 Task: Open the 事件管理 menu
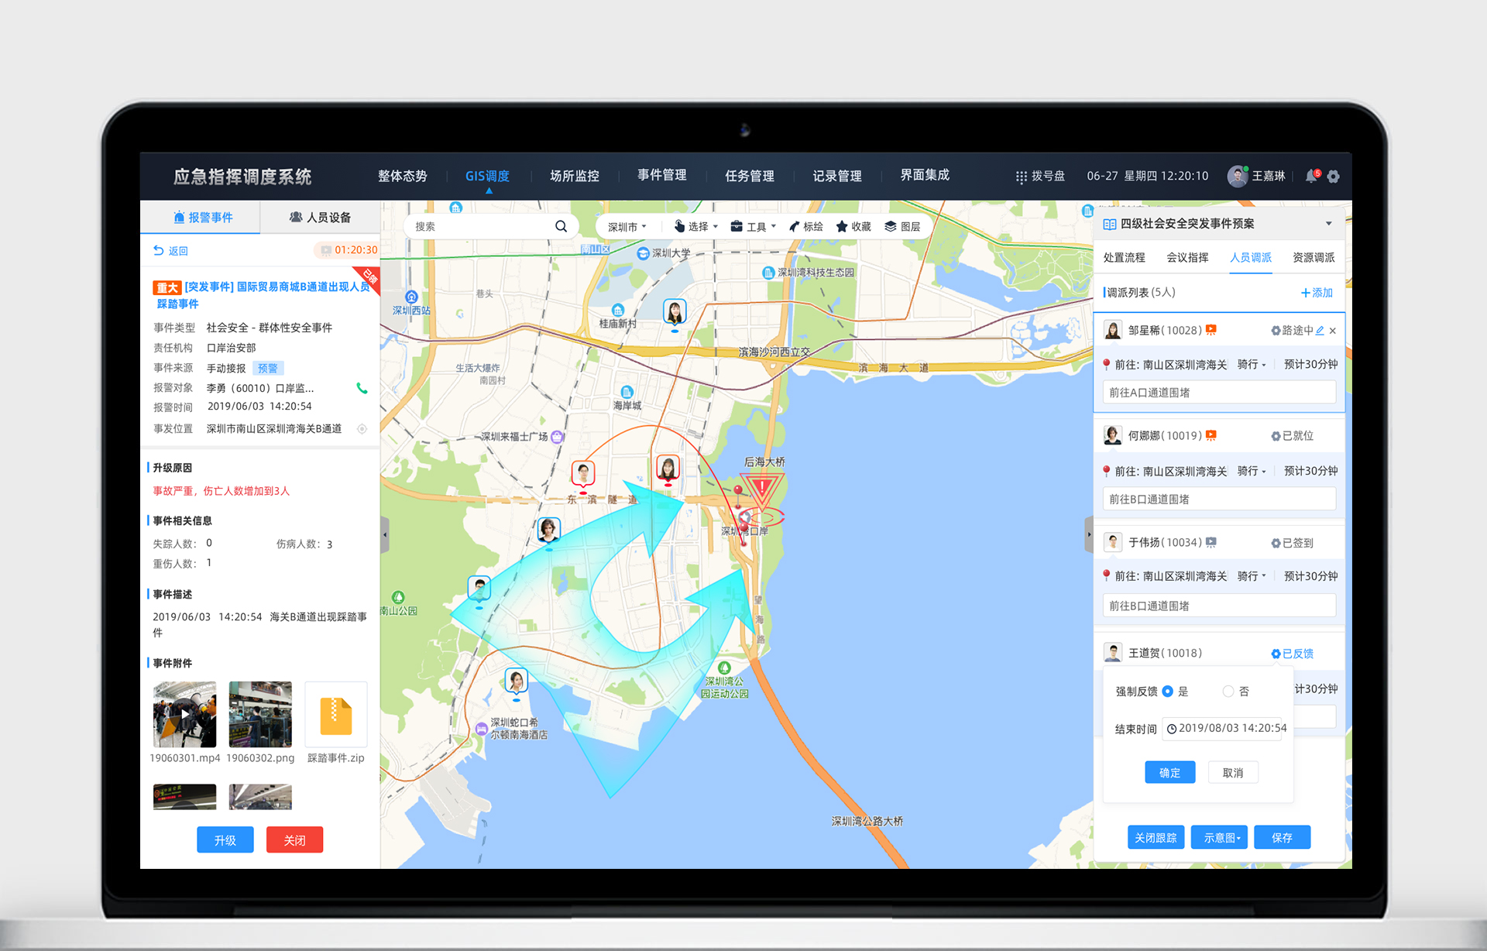click(661, 175)
